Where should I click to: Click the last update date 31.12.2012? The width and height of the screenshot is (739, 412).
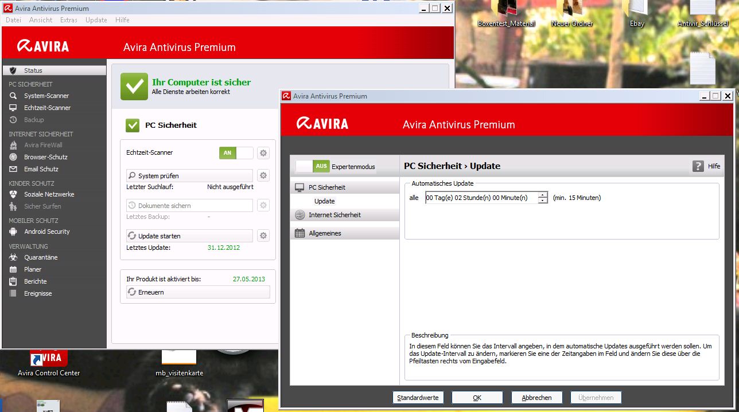(x=224, y=248)
